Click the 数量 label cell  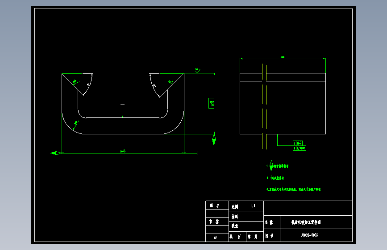[236, 226]
